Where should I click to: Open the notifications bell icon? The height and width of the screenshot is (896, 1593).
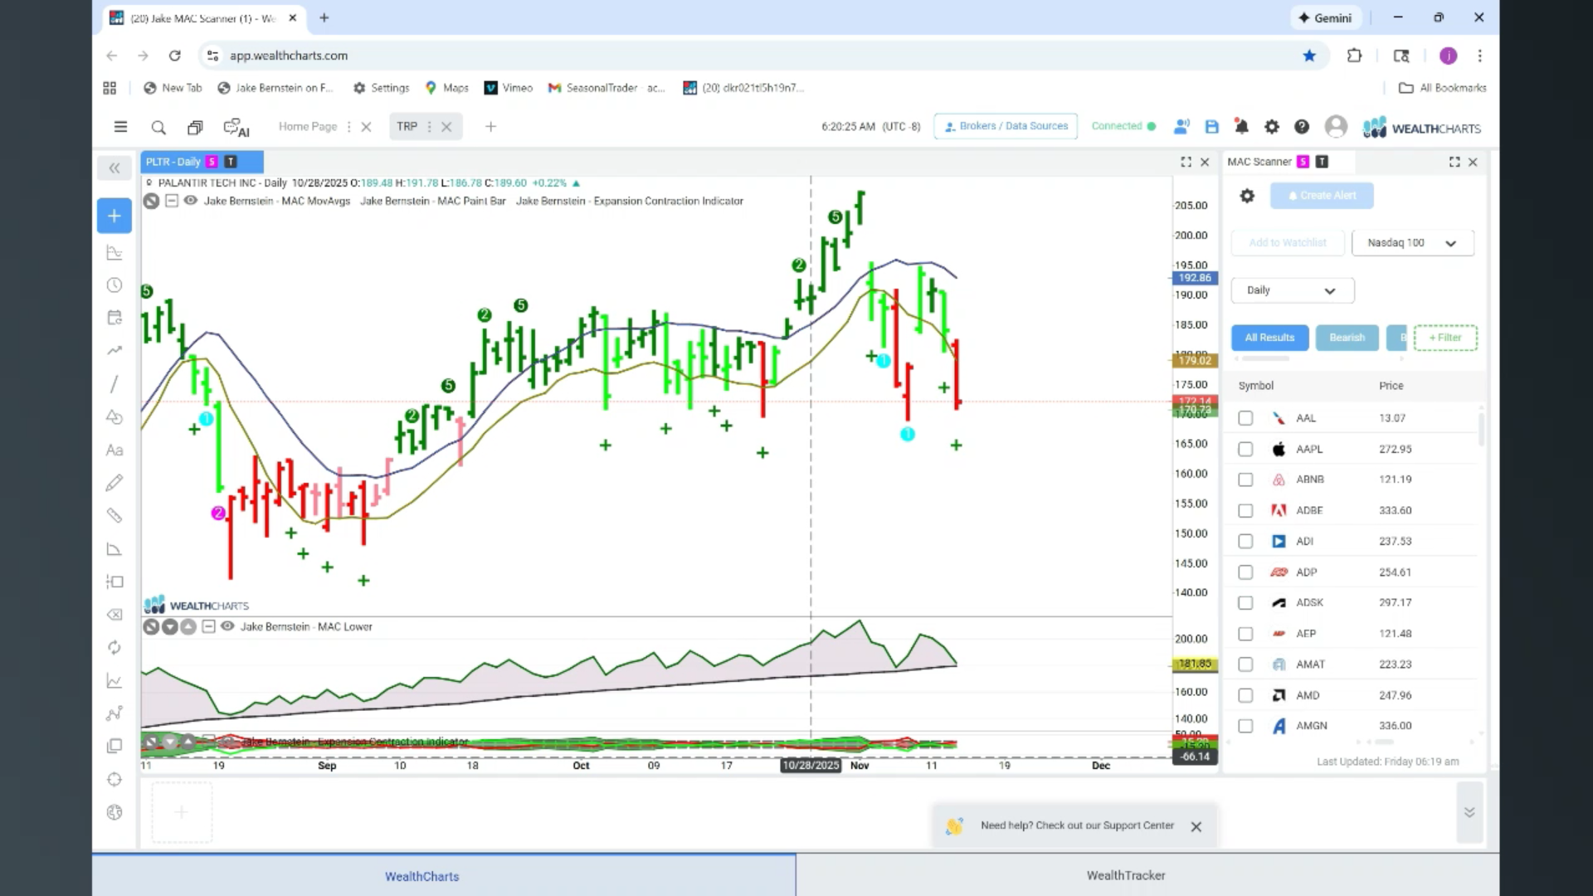click(x=1241, y=127)
